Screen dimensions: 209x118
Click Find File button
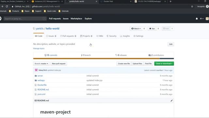(148, 64)
